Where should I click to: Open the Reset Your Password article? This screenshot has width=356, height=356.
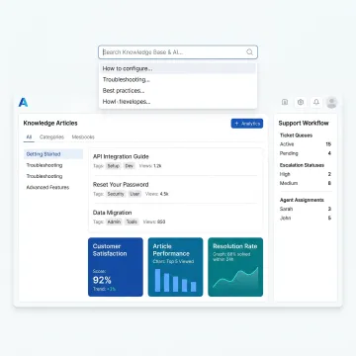[x=121, y=184]
